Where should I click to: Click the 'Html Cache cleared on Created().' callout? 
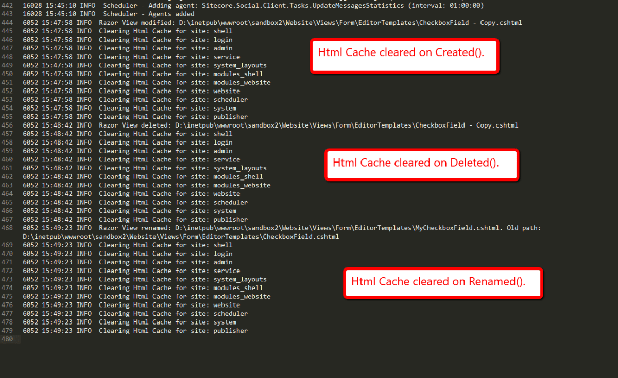click(404, 53)
